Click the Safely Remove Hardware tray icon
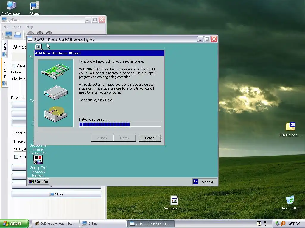Screen dimensions: 305x228 coord(277,224)
